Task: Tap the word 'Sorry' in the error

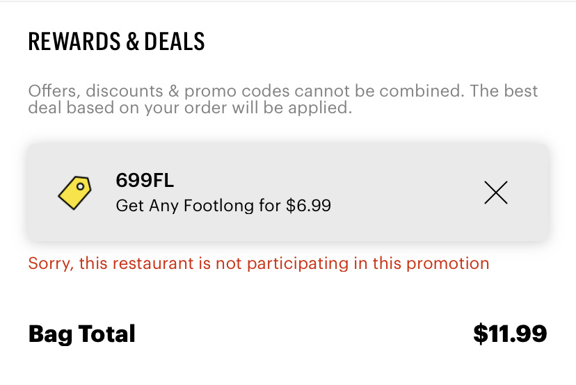Action: click(x=50, y=264)
